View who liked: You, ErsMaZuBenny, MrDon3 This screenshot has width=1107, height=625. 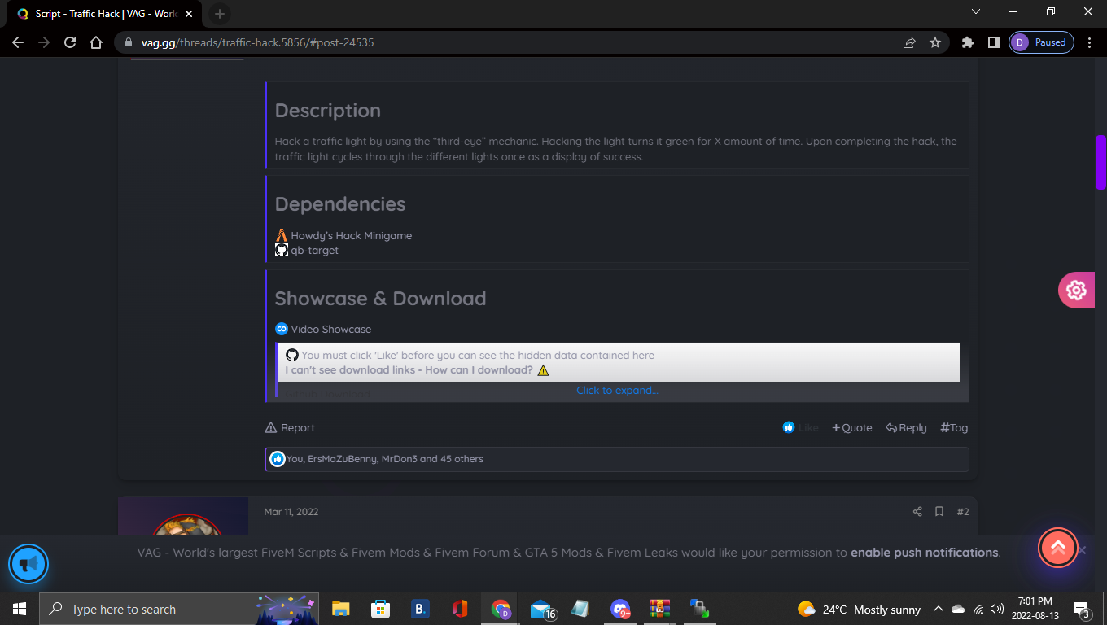tap(385, 459)
